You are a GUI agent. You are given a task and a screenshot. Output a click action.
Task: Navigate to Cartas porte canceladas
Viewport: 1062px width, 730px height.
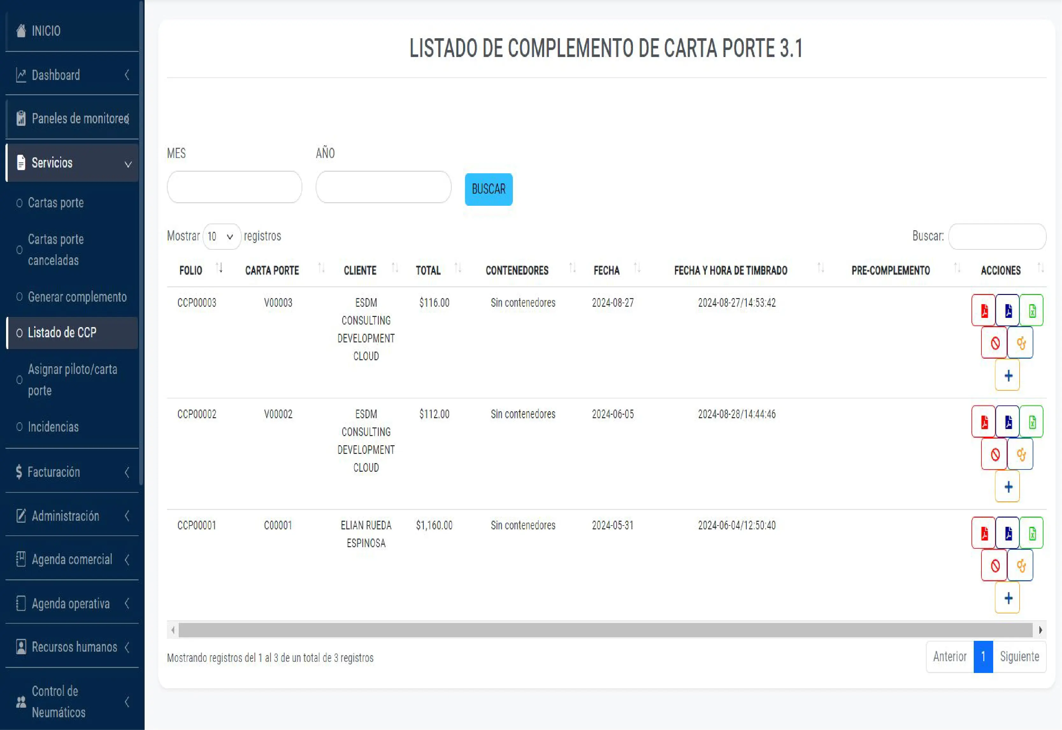(x=55, y=250)
